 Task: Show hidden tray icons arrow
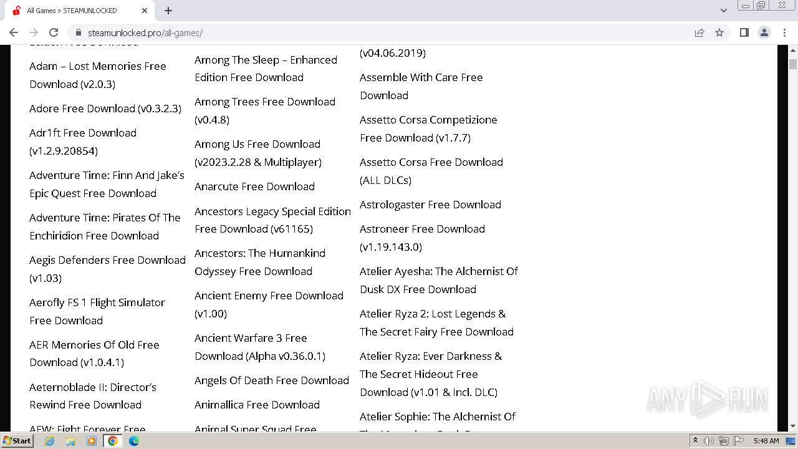[x=695, y=441]
